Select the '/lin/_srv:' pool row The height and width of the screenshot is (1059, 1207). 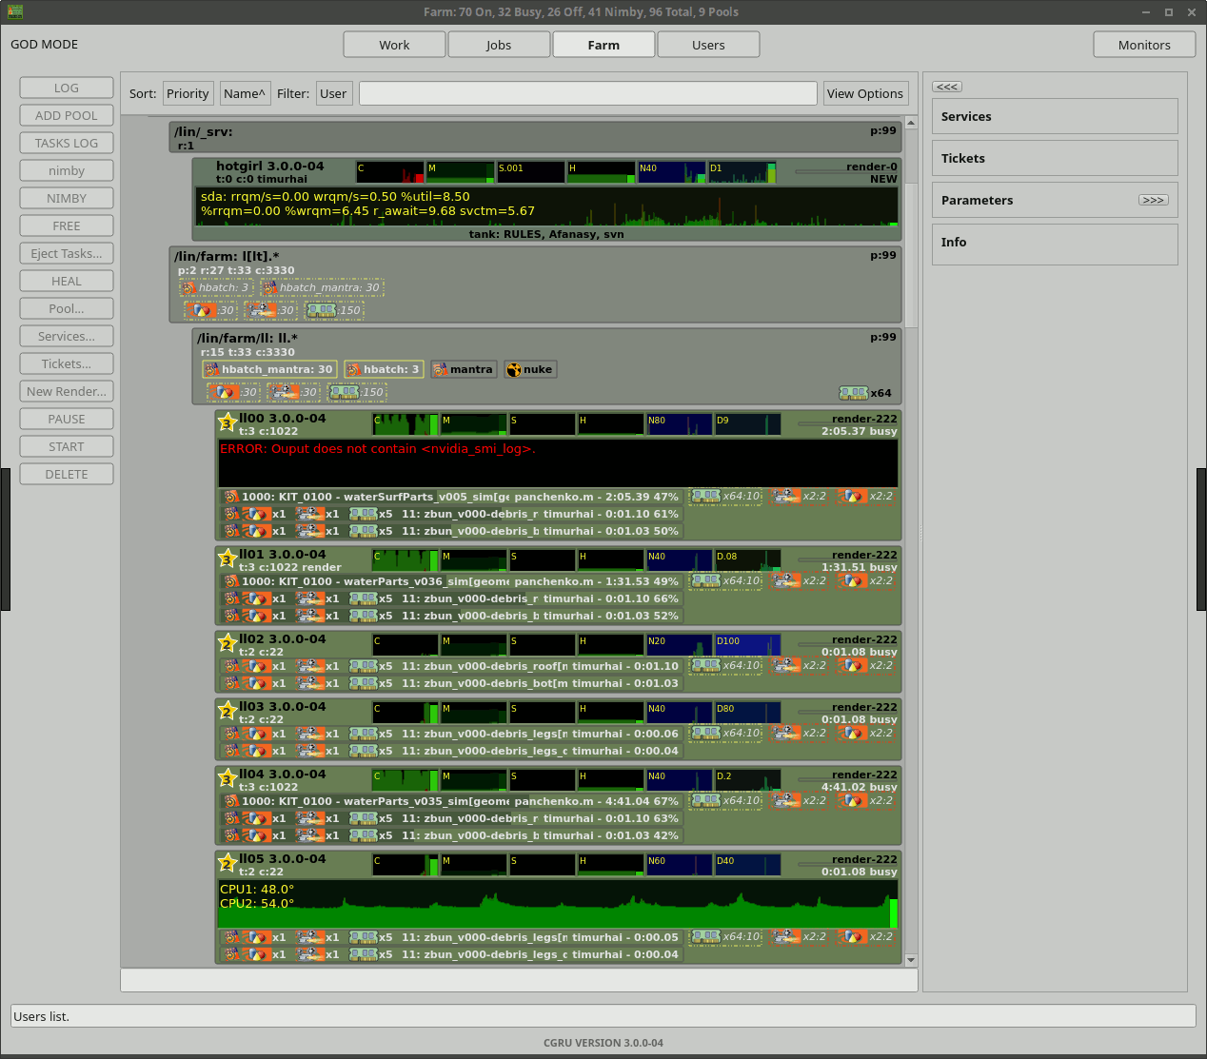[535, 138]
